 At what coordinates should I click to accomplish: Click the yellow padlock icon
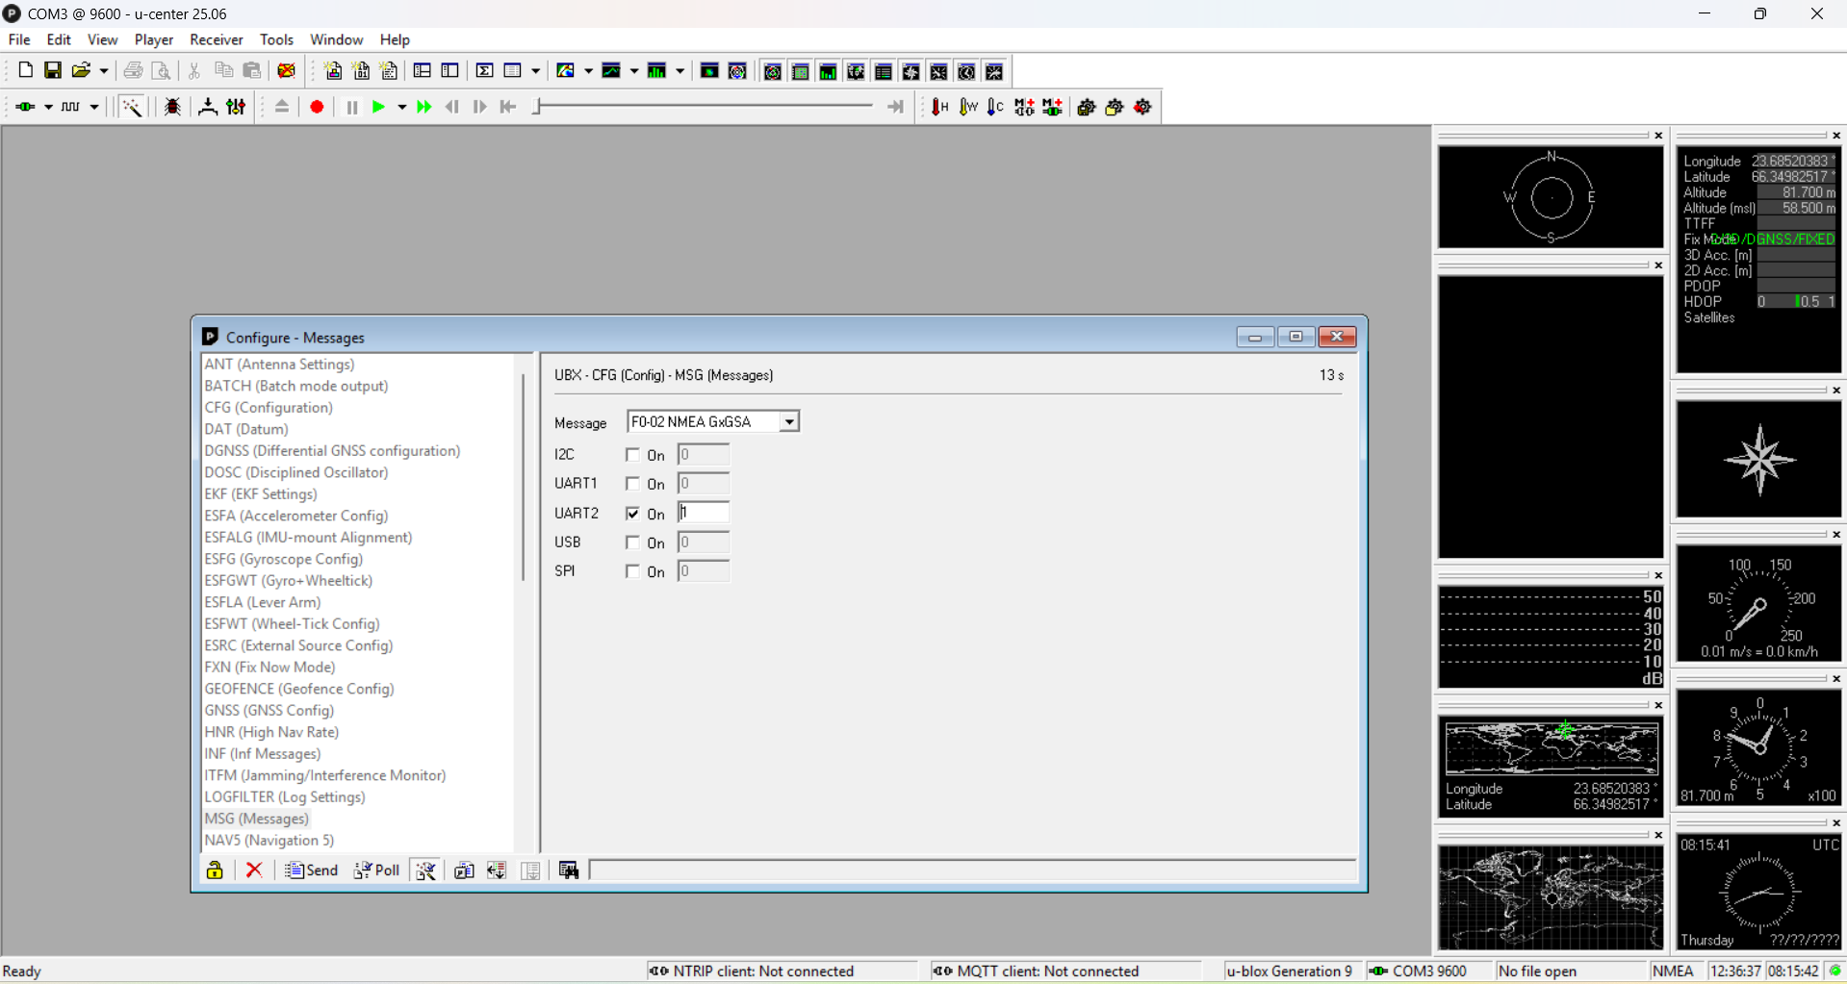click(x=215, y=870)
